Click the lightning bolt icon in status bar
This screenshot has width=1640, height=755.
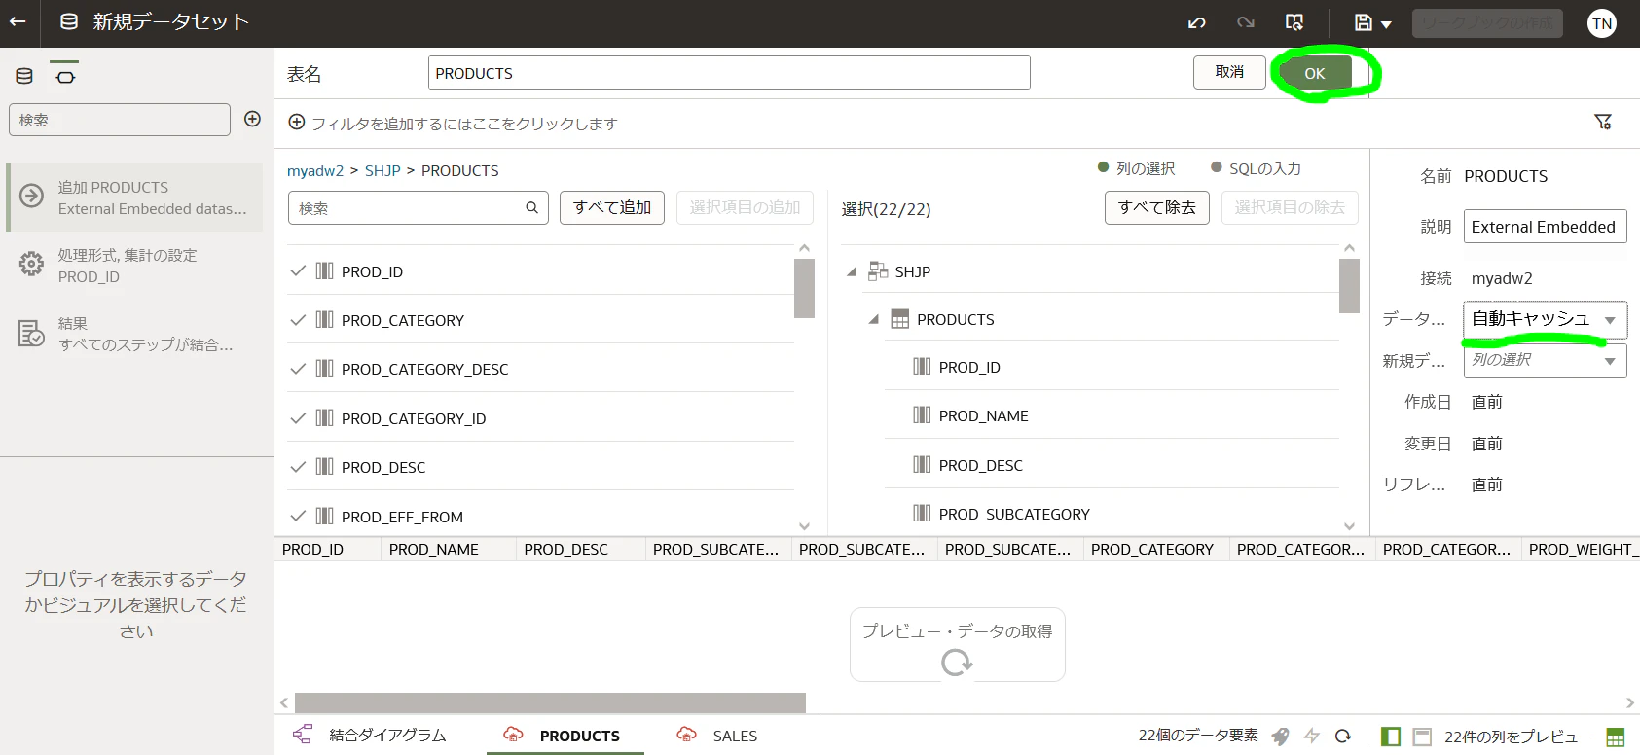1312,737
